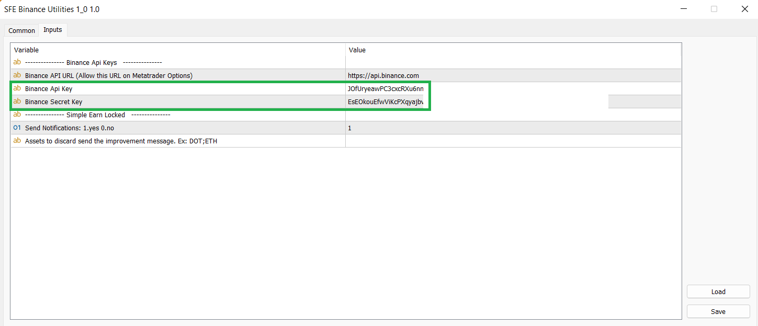Viewport: 758px width, 326px height.
Task: Edit the Binance Api Key value field
Action: 513,89
